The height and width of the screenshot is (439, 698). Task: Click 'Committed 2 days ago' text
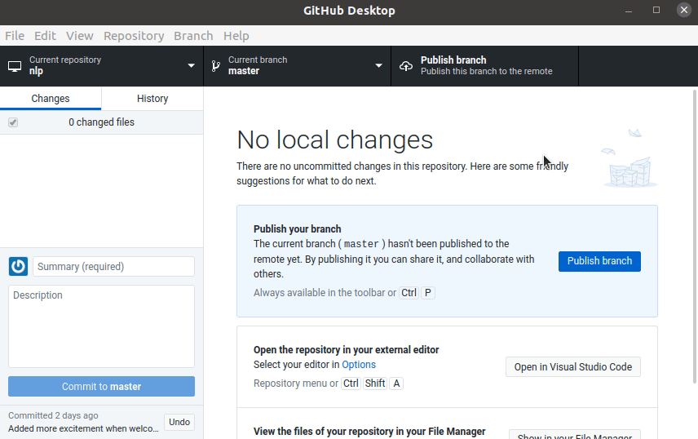pos(53,415)
